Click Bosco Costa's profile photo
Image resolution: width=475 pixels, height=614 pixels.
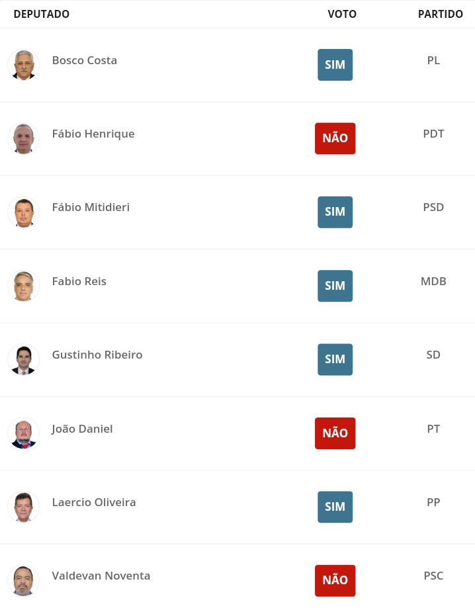pos(24,65)
